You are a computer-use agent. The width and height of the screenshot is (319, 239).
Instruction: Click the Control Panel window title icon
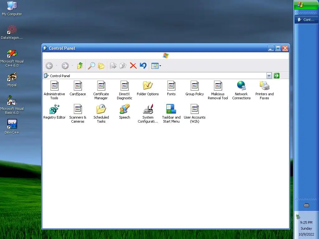pyautogui.click(x=45, y=48)
